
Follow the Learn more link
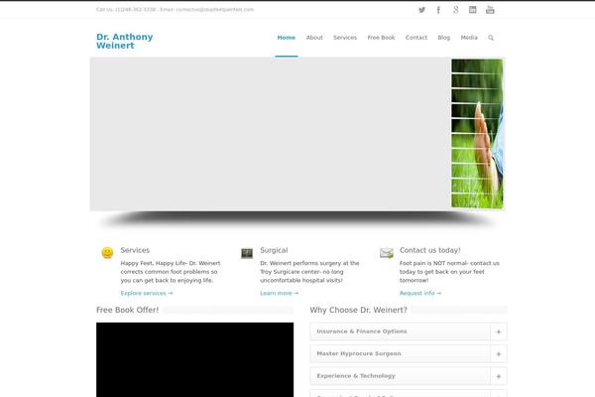tap(280, 294)
